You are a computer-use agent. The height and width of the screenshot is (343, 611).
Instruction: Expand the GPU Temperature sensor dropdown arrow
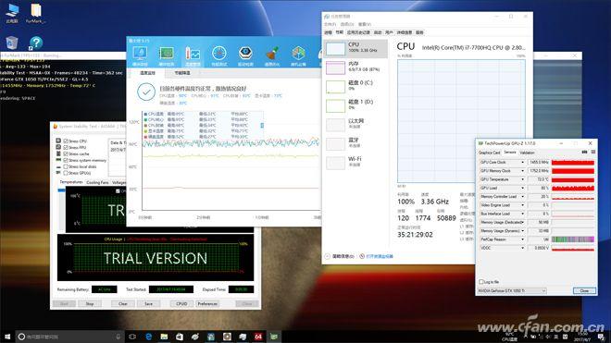(522, 179)
